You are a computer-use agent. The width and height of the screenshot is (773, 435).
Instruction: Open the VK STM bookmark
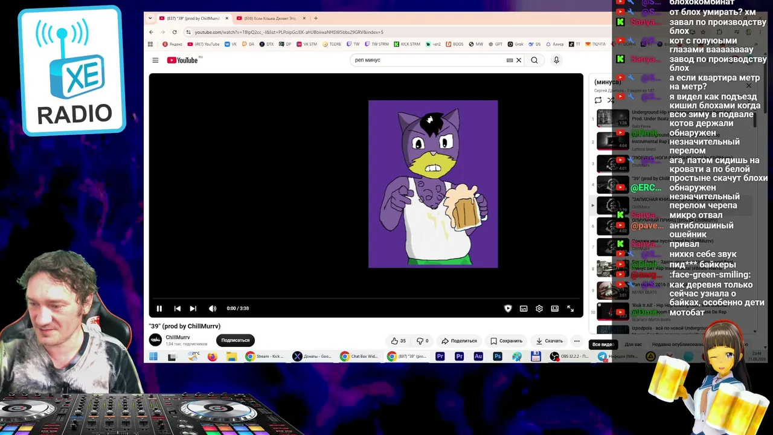[307, 44]
